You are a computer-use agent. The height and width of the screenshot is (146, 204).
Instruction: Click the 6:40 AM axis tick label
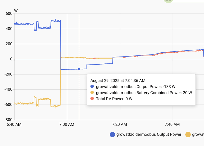click(x=14, y=125)
